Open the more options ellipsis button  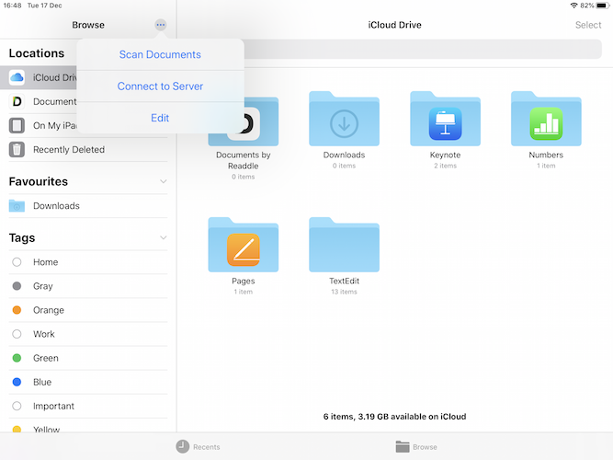coord(161,25)
